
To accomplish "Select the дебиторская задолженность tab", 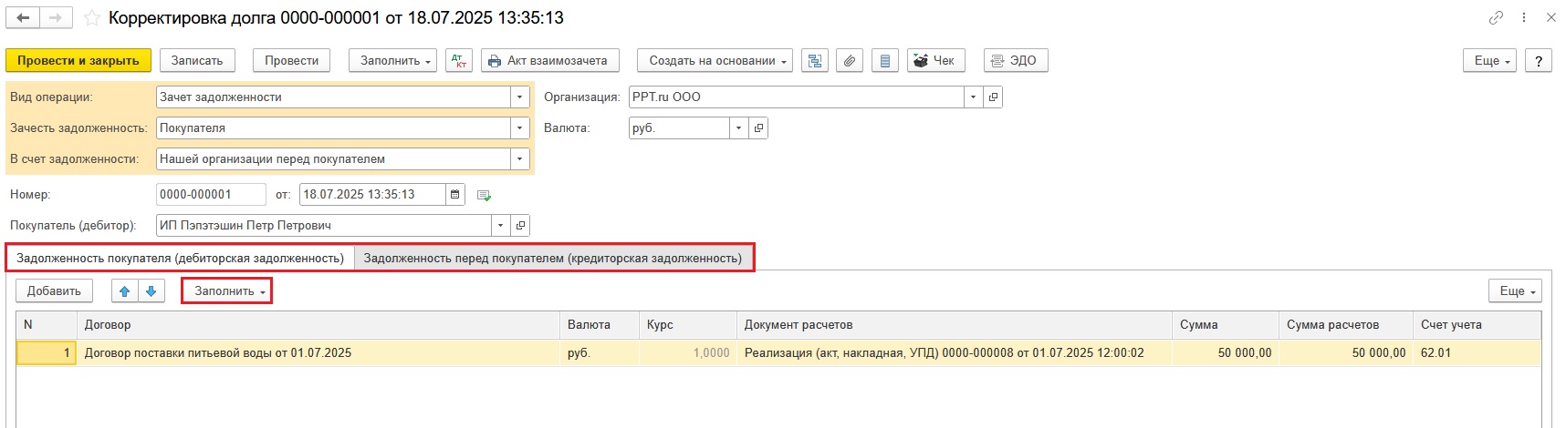I will [180, 259].
